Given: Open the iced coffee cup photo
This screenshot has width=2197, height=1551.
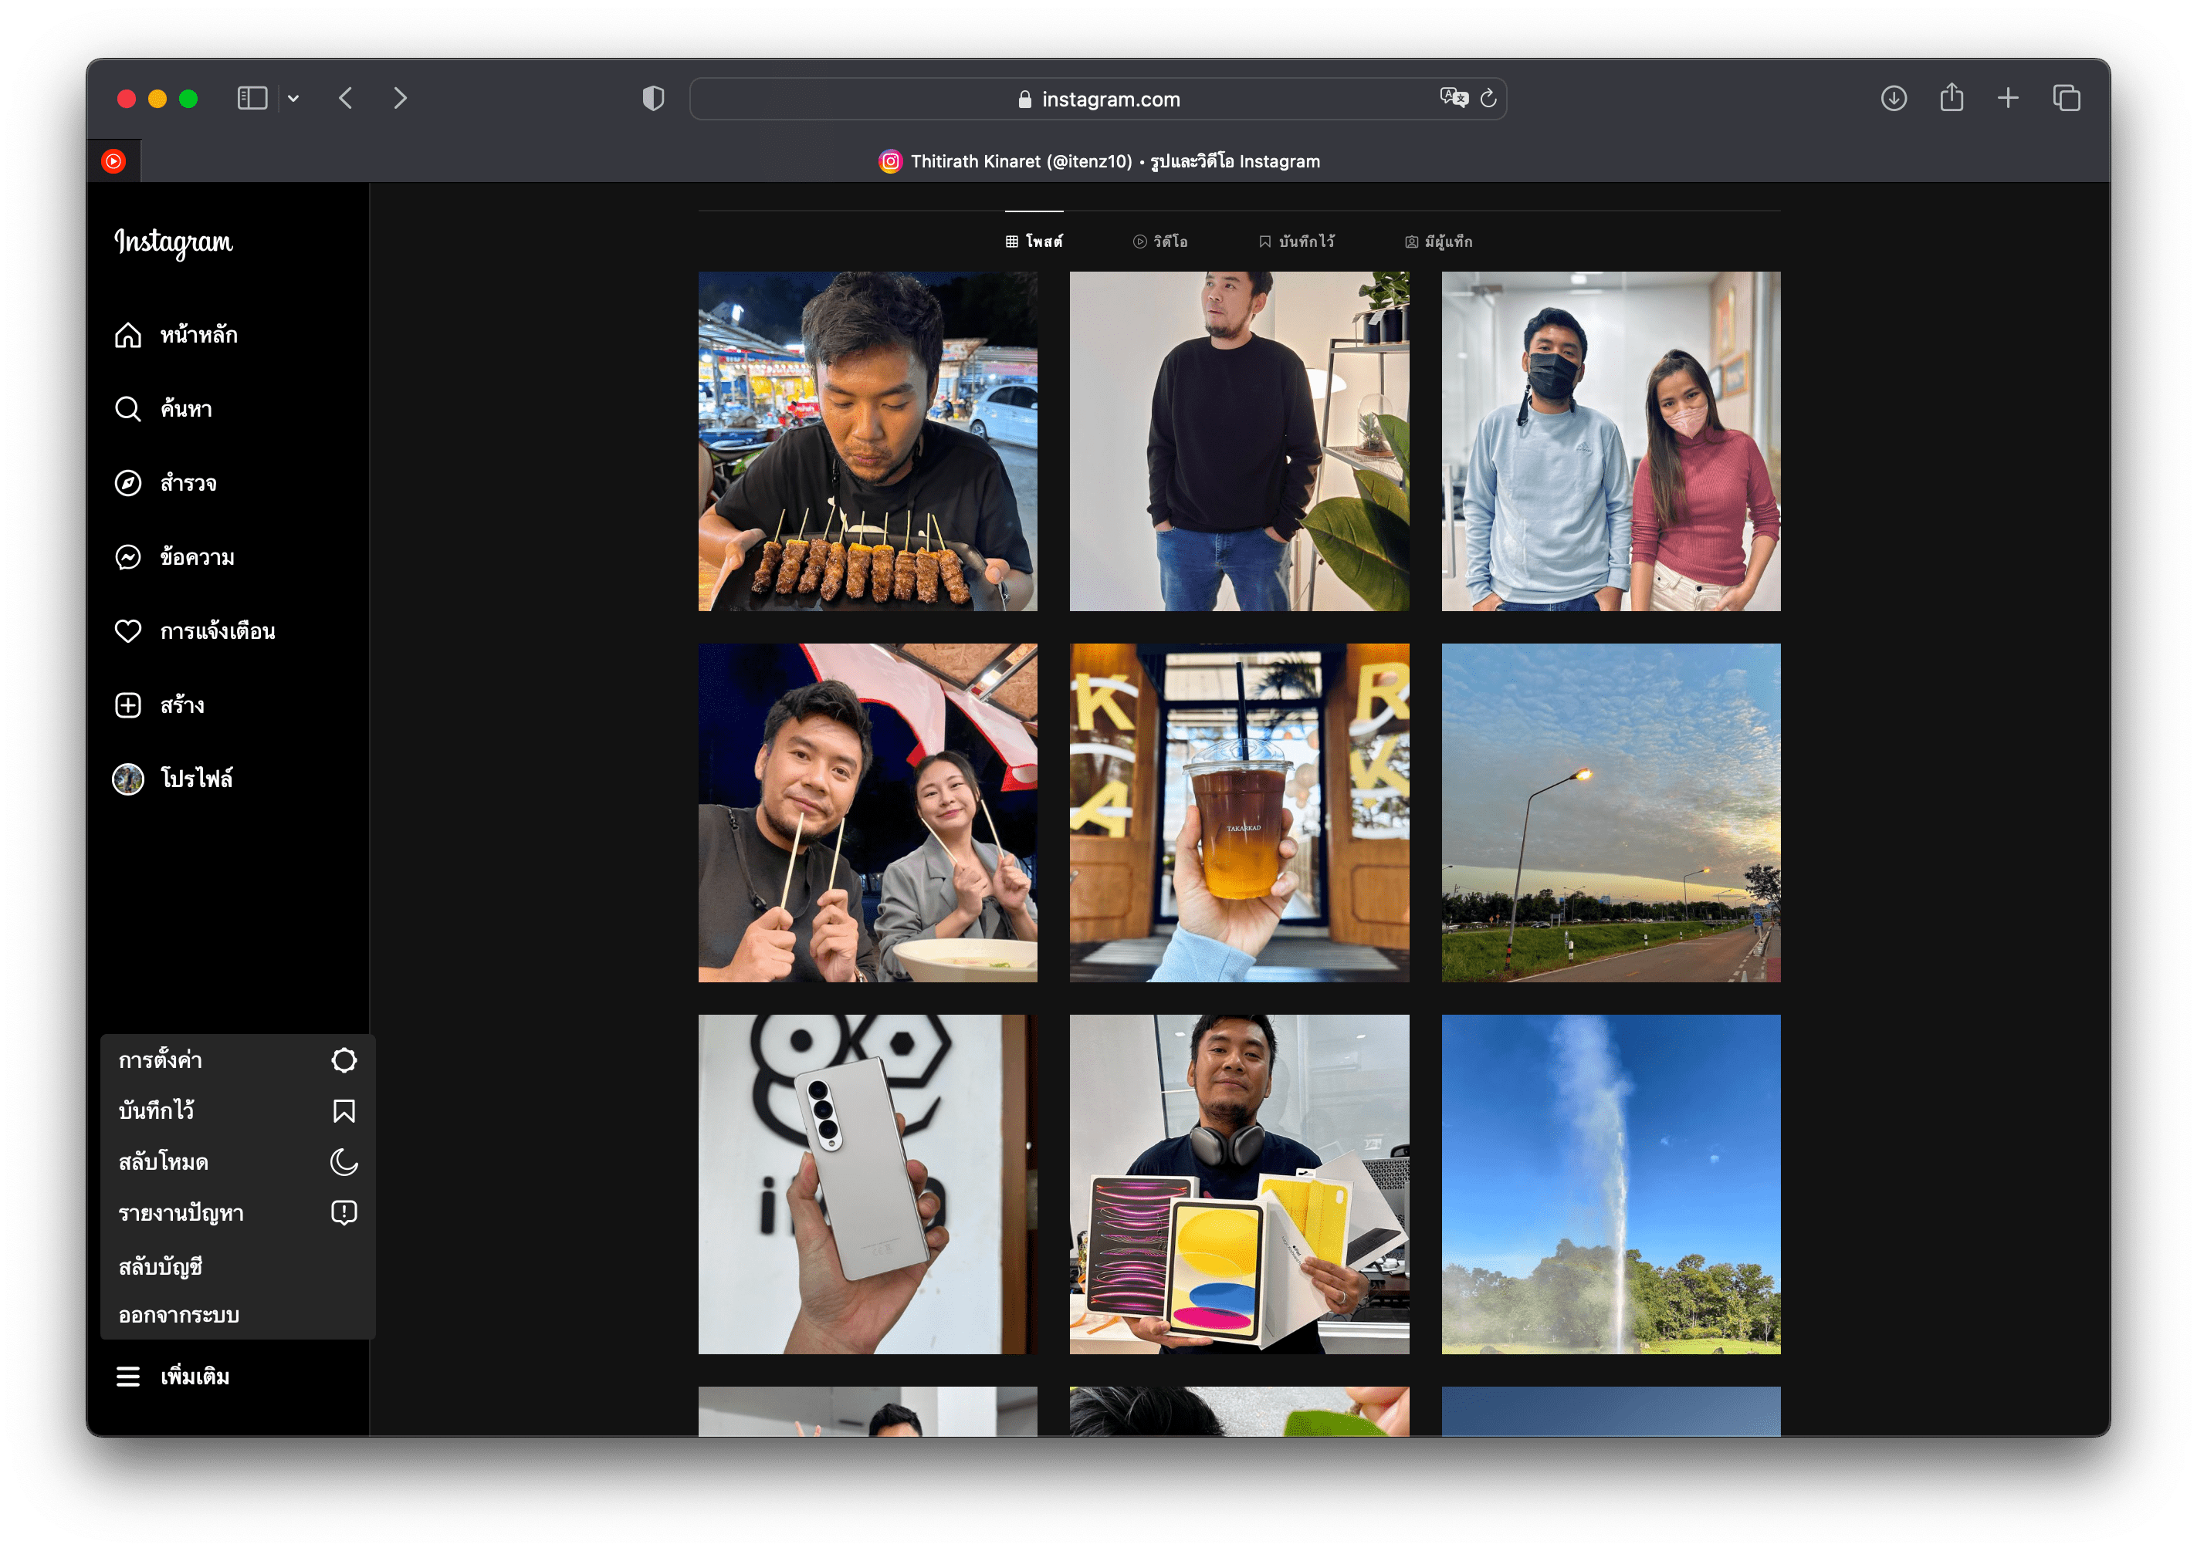Looking at the screenshot, I should (x=1239, y=813).
